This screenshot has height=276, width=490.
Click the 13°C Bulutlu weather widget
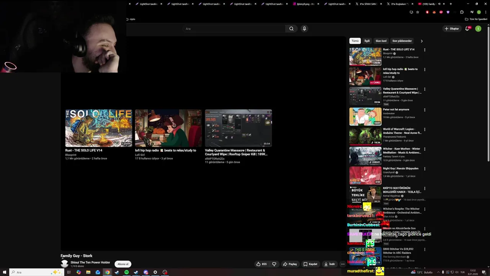click(x=421, y=272)
